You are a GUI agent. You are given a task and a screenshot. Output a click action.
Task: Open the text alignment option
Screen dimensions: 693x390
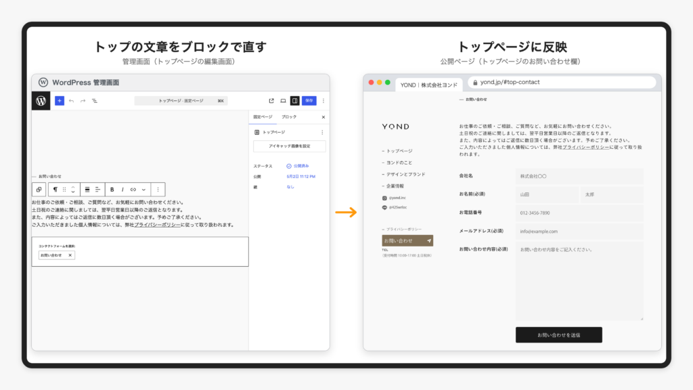click(97, 190)
